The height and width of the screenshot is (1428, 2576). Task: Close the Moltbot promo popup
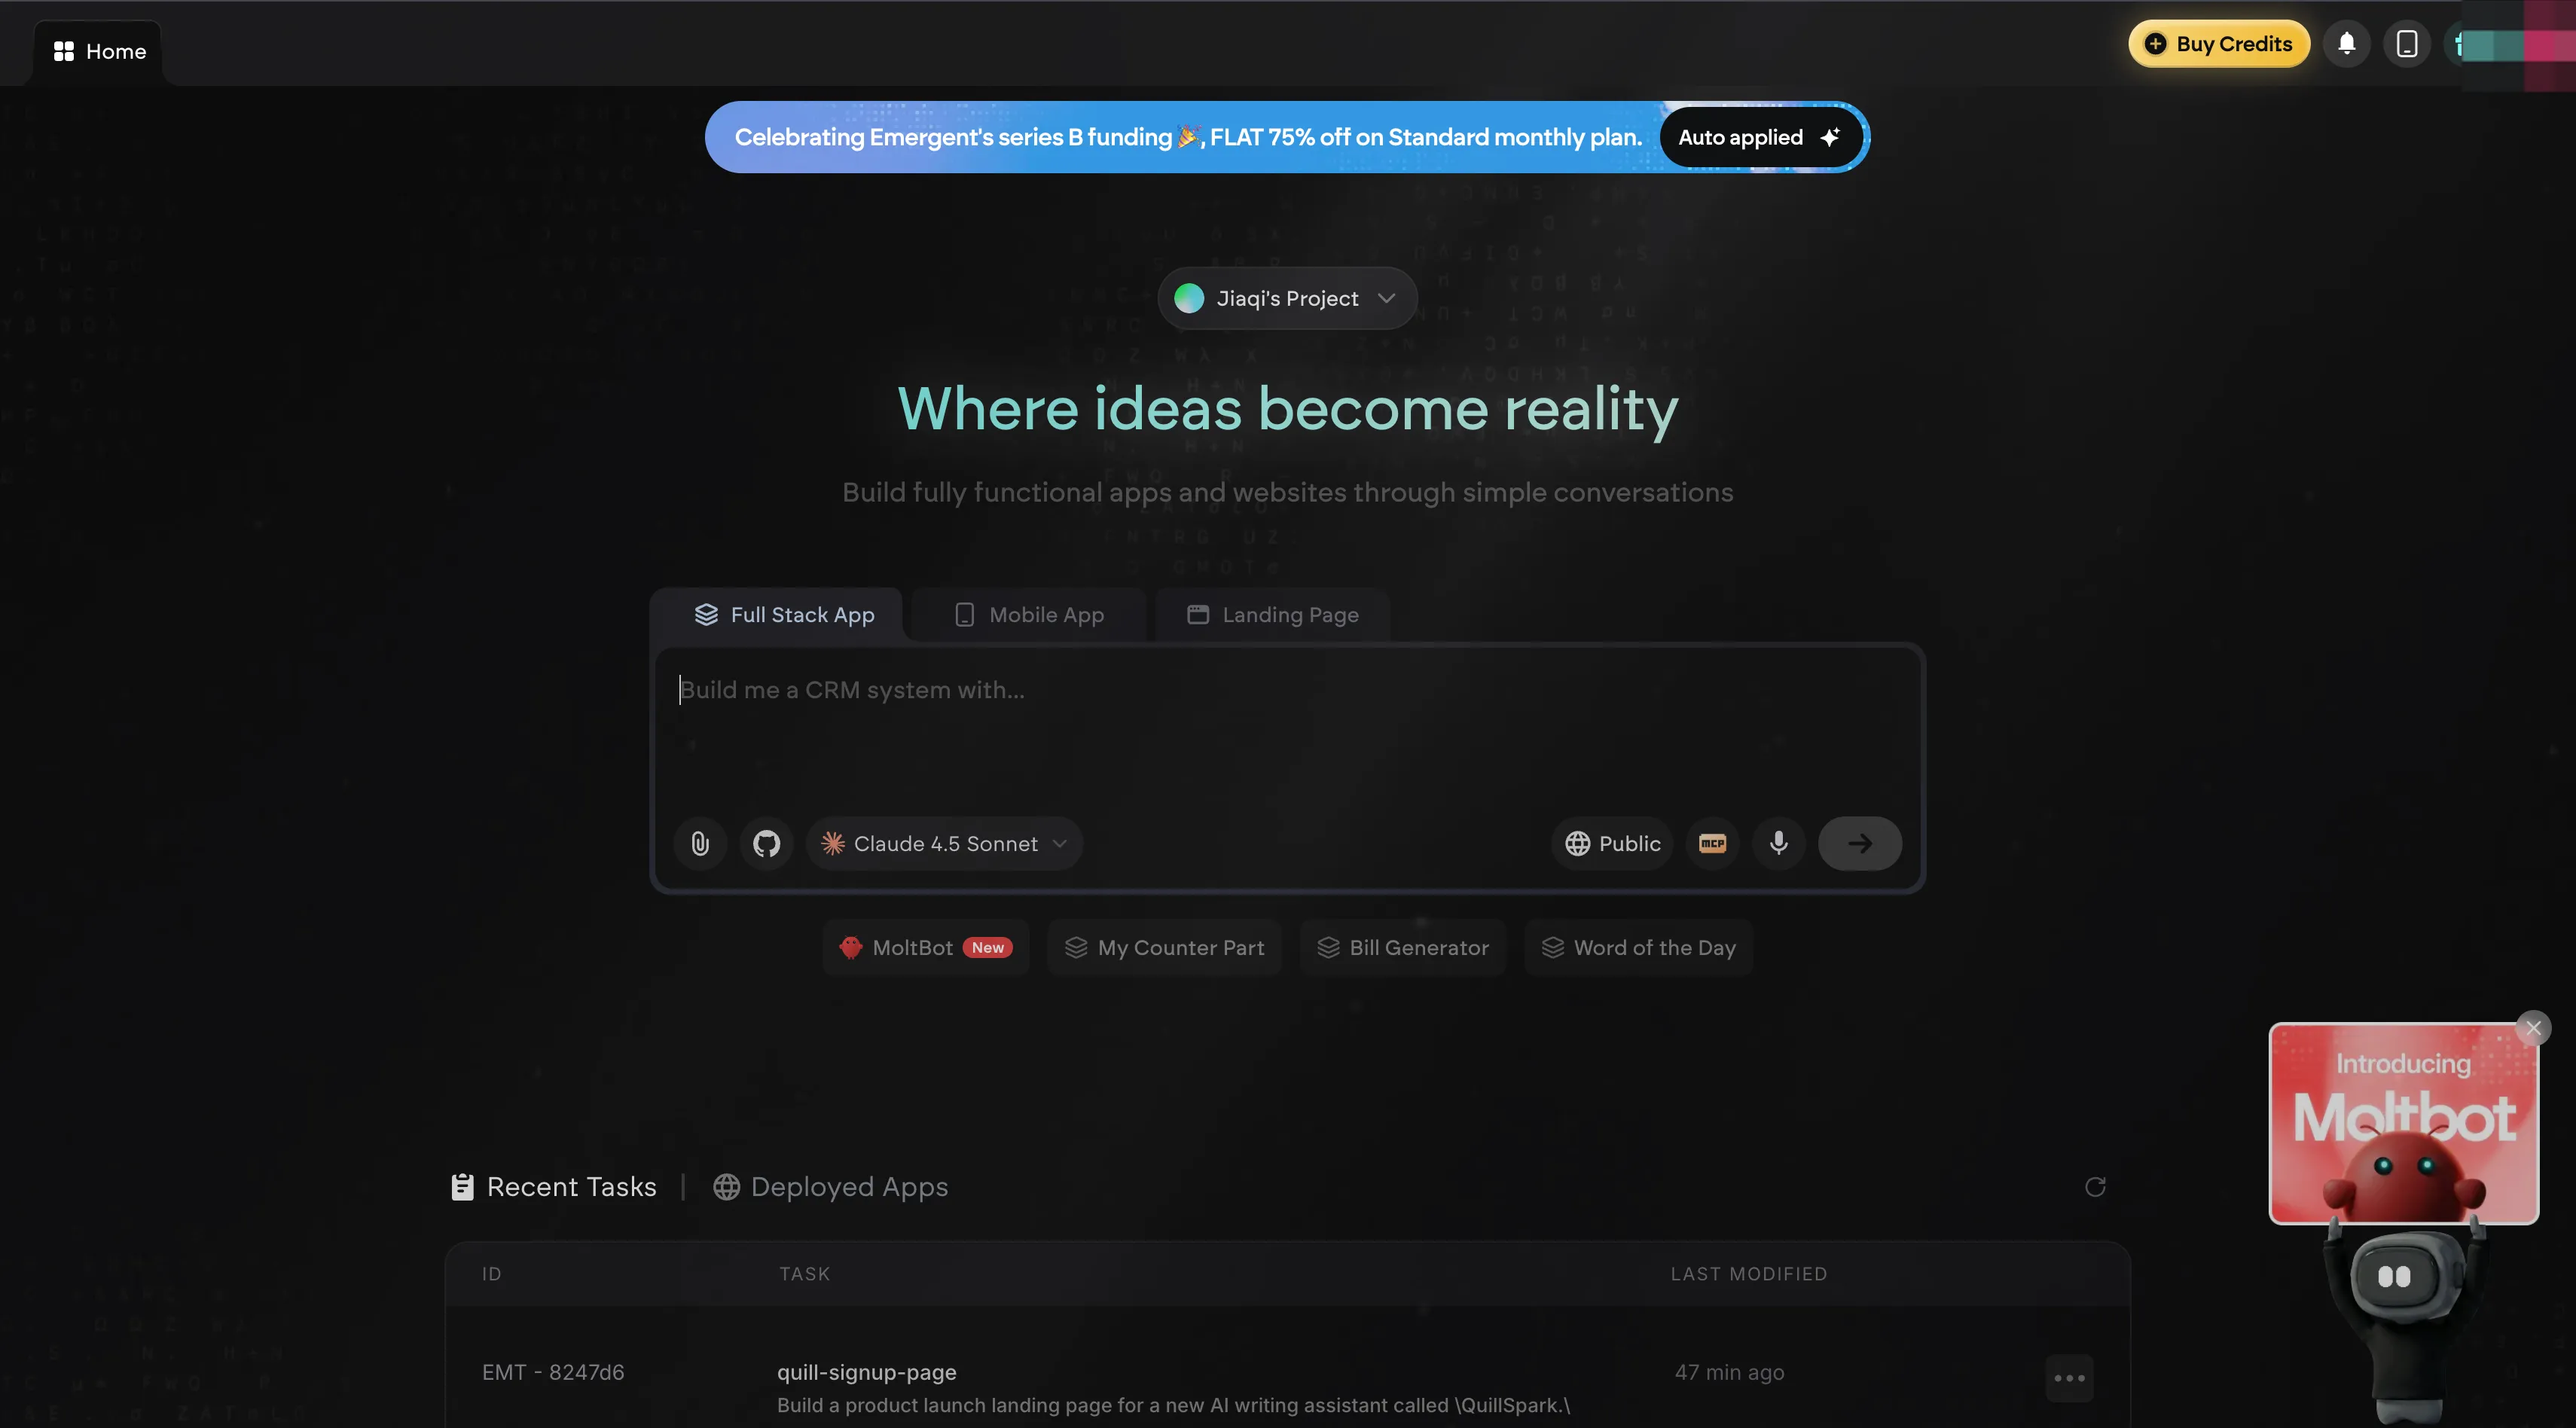[2532, 1028]
